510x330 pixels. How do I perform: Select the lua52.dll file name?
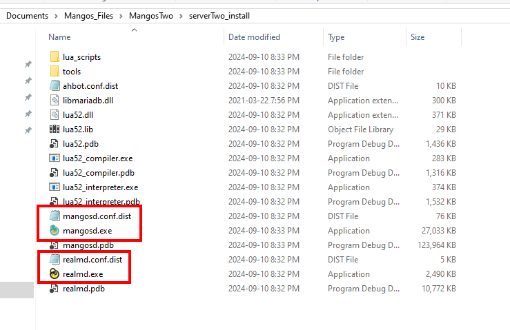[x=78, y=115]
